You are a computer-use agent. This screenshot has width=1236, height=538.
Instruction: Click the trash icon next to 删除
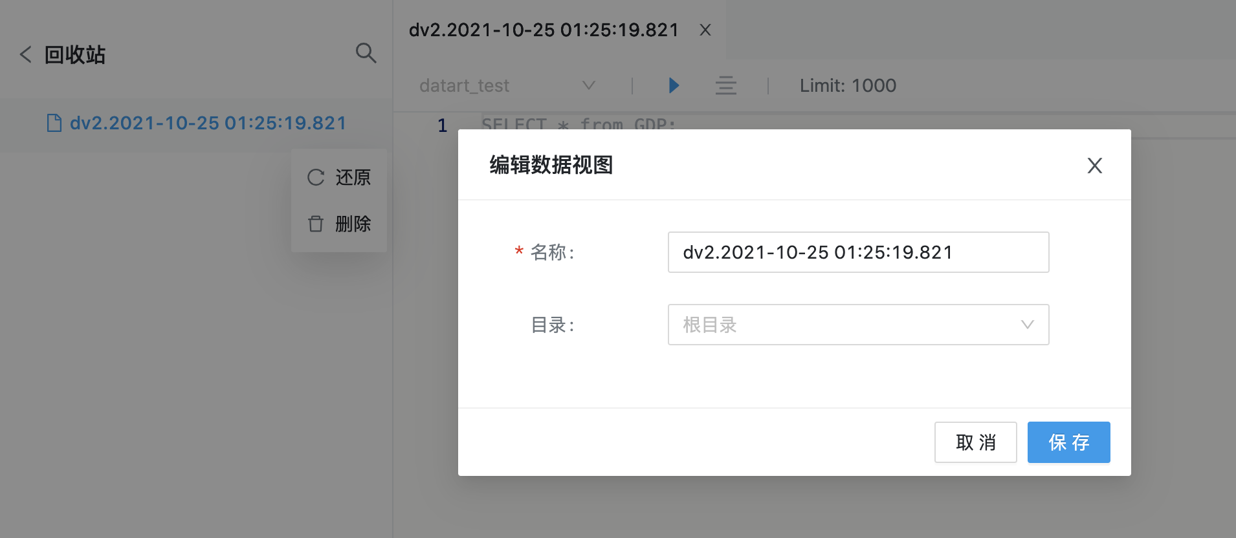click(316, 224)
